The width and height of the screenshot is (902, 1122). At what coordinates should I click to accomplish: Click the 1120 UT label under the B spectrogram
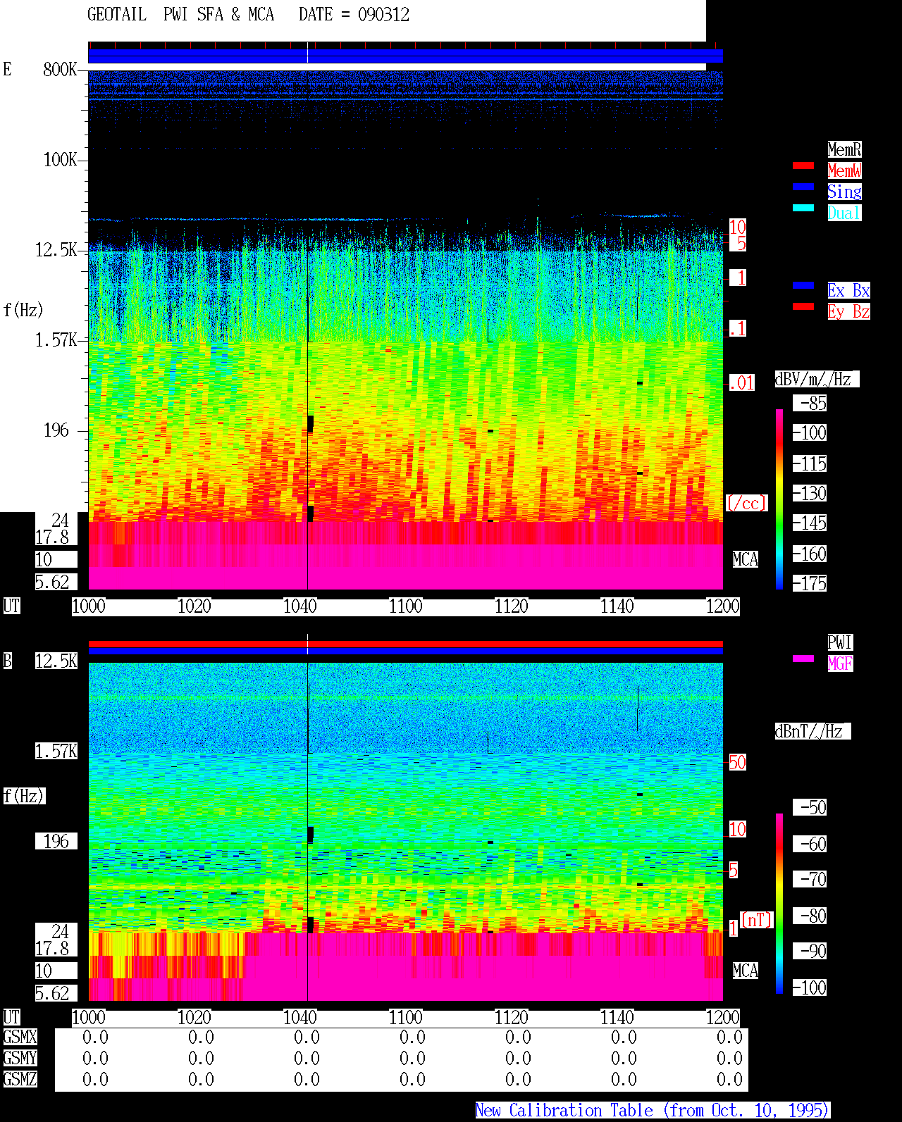[512, 1018]
